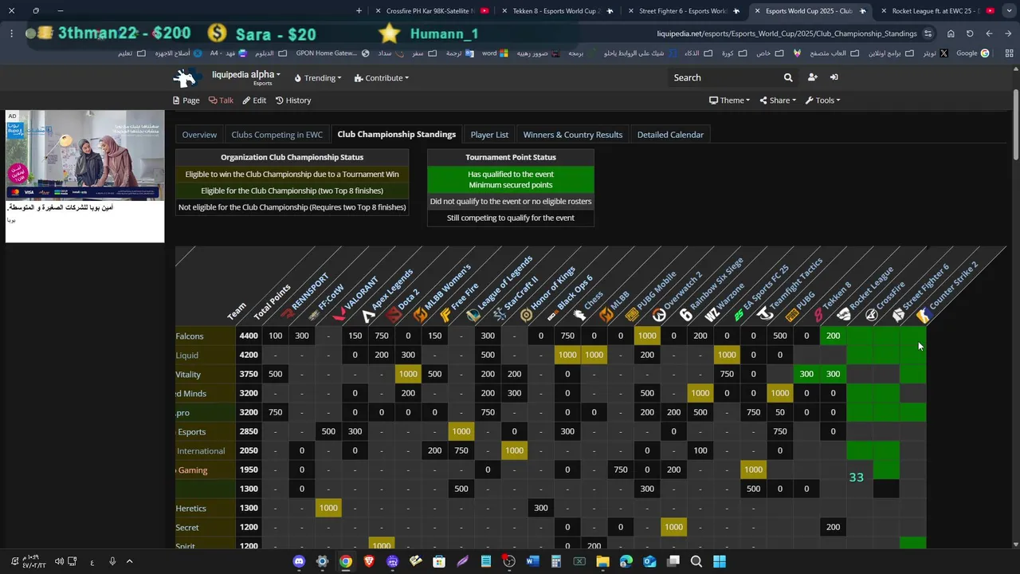The width and height of the screenshot is (1020, 574).
Task: Click the Overwatch 2 icon in header
Action: click(x=659, y=315)
